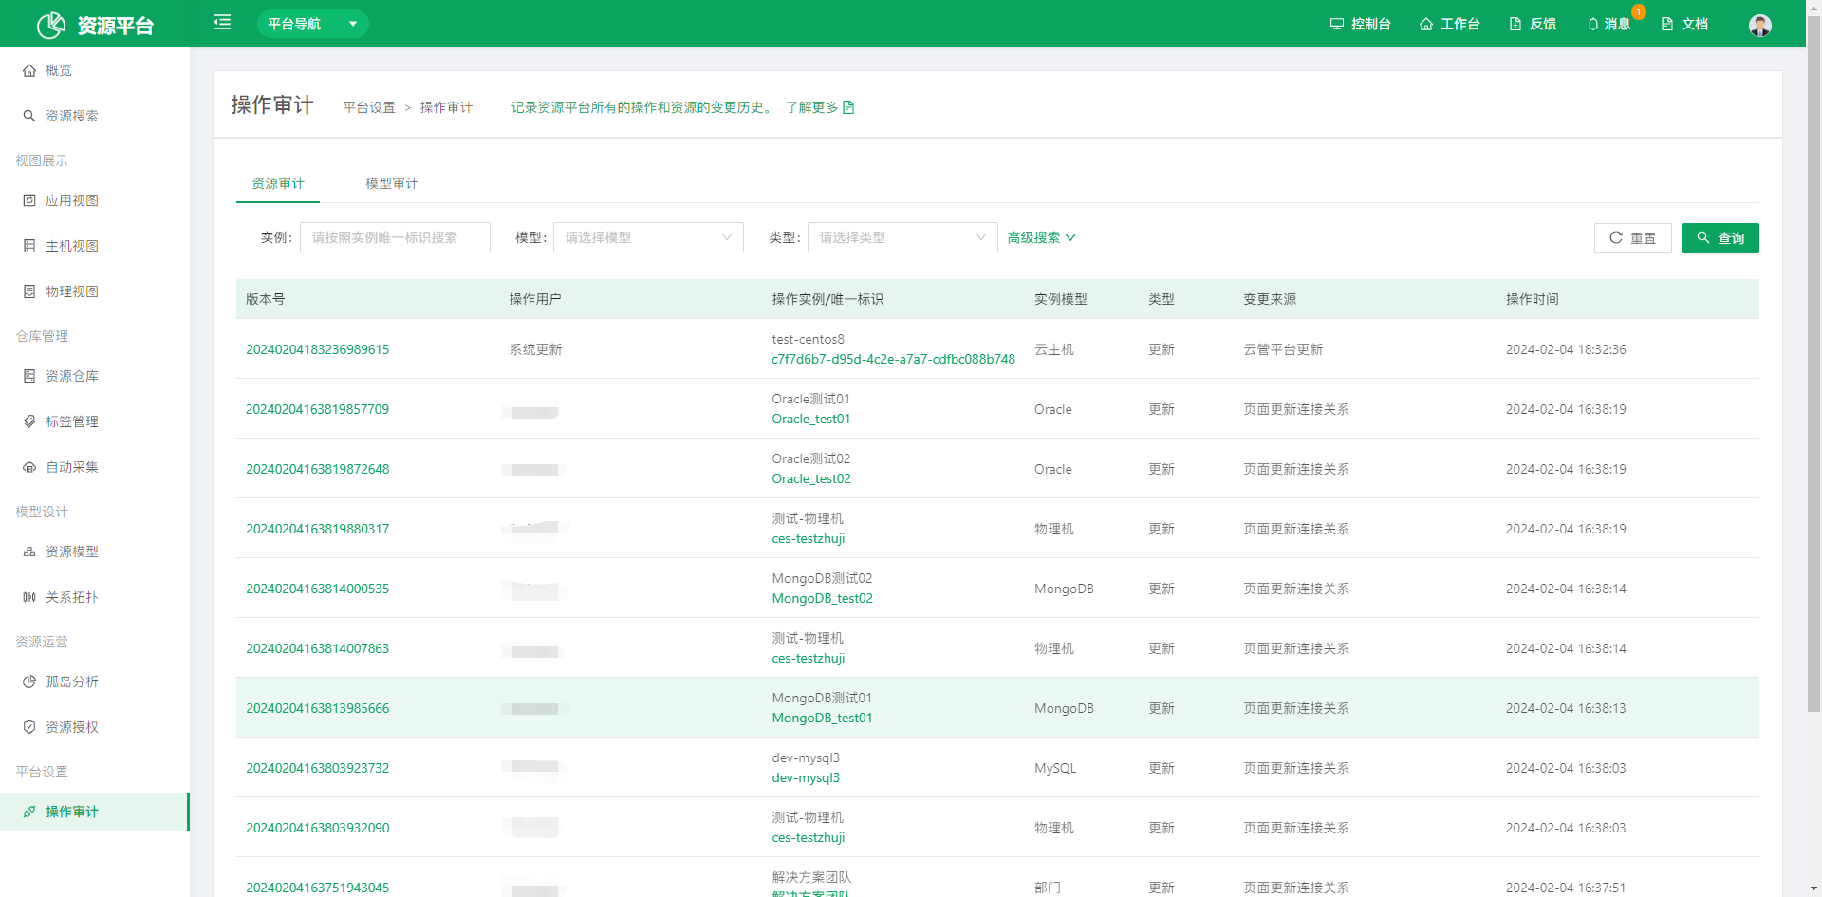Image resolution: width=1822 pixels, height=897 pixels.
Task: Click the document icon beside 了解更多
Action: click(848, 107)
